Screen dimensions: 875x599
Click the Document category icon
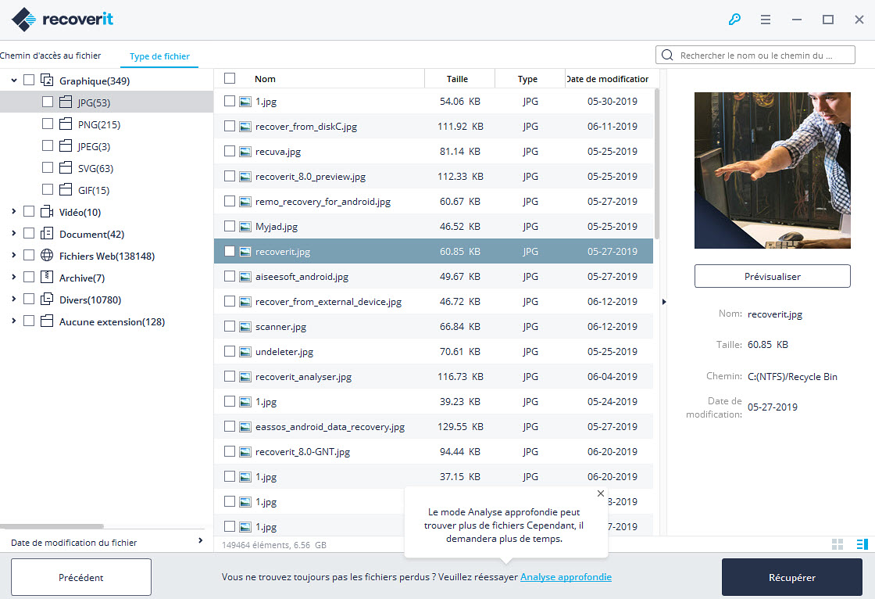[47, 234]
